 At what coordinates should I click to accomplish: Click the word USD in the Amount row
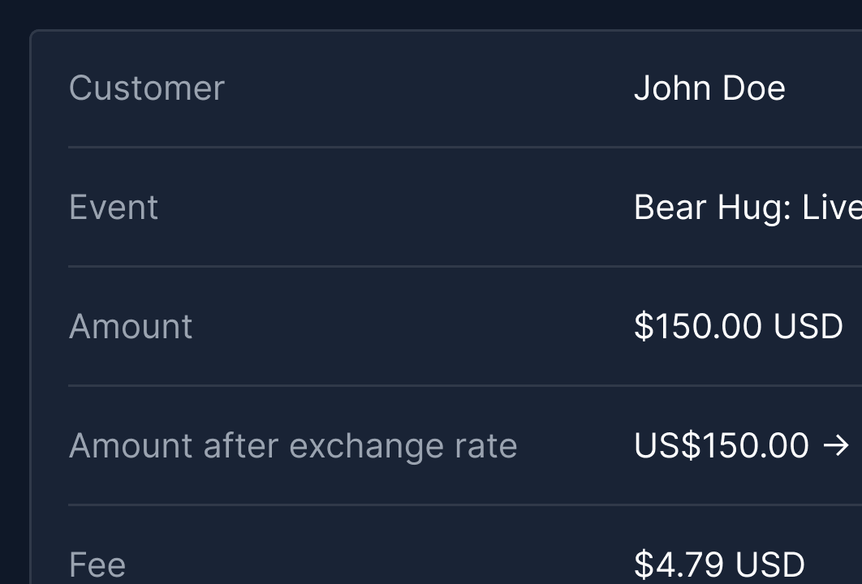[x=808, y=326]
